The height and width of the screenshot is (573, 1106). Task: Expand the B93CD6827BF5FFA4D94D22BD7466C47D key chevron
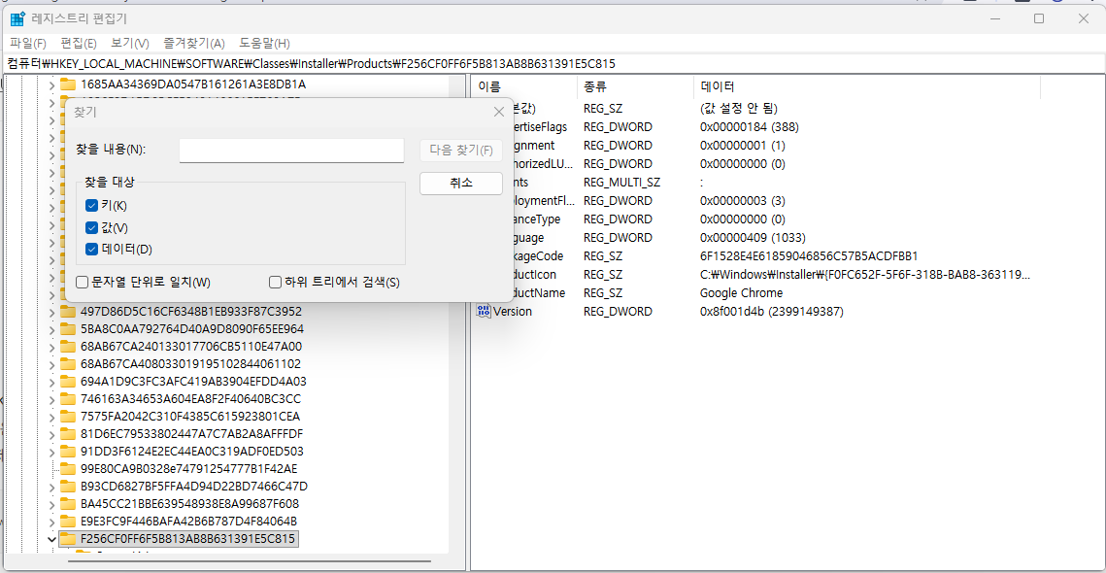[51, 487]
